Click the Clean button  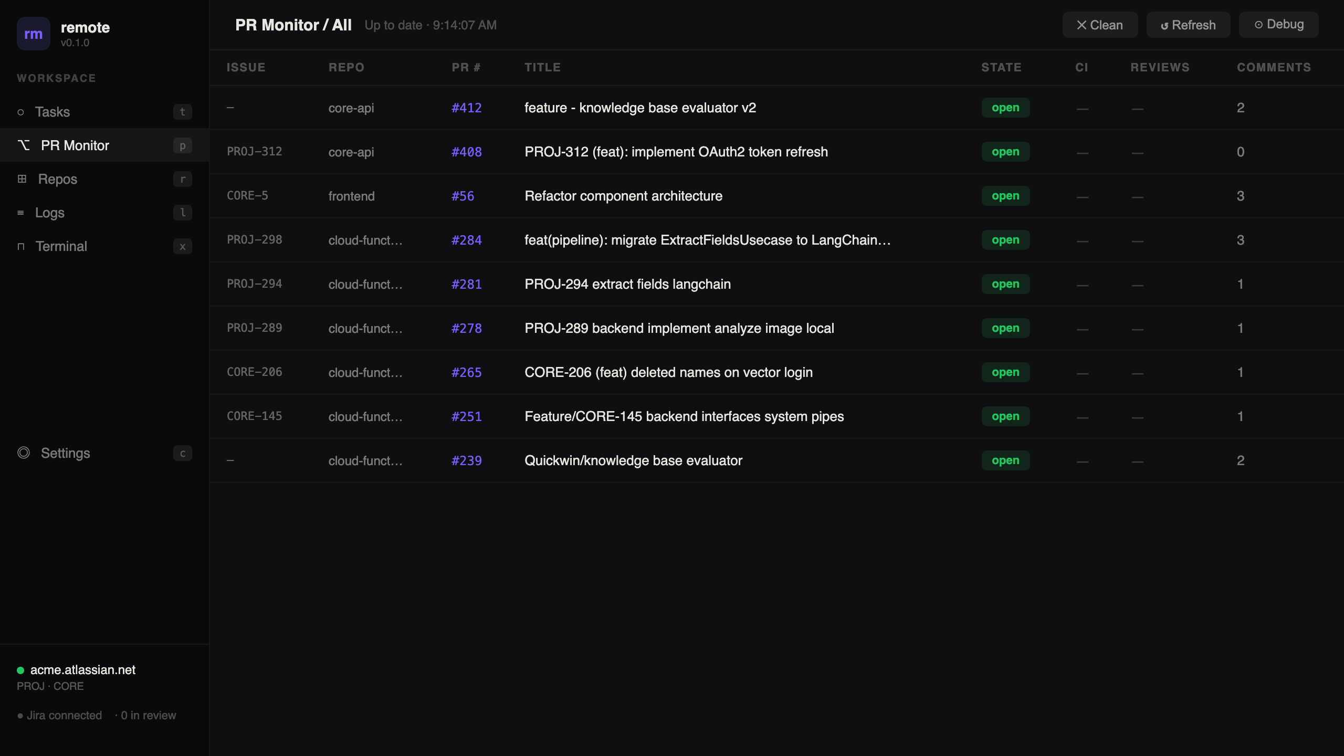pos(1100,24)
